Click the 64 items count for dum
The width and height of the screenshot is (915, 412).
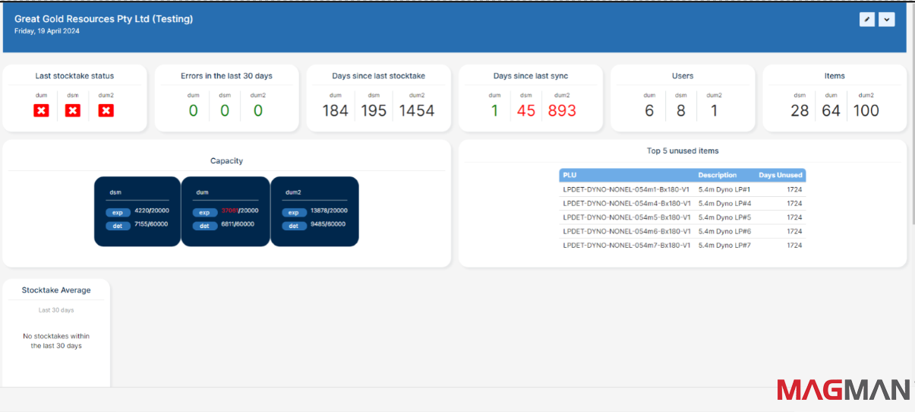[831, 111]
